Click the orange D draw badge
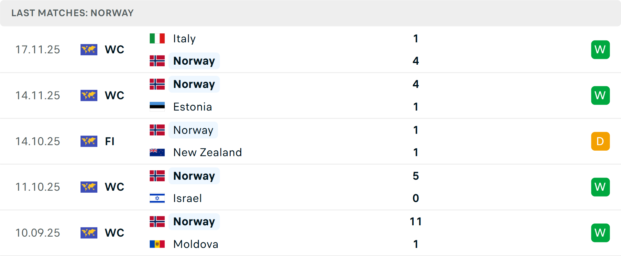Screen dimensions: 621x256 pyautogui.click(x=600, y=141)
